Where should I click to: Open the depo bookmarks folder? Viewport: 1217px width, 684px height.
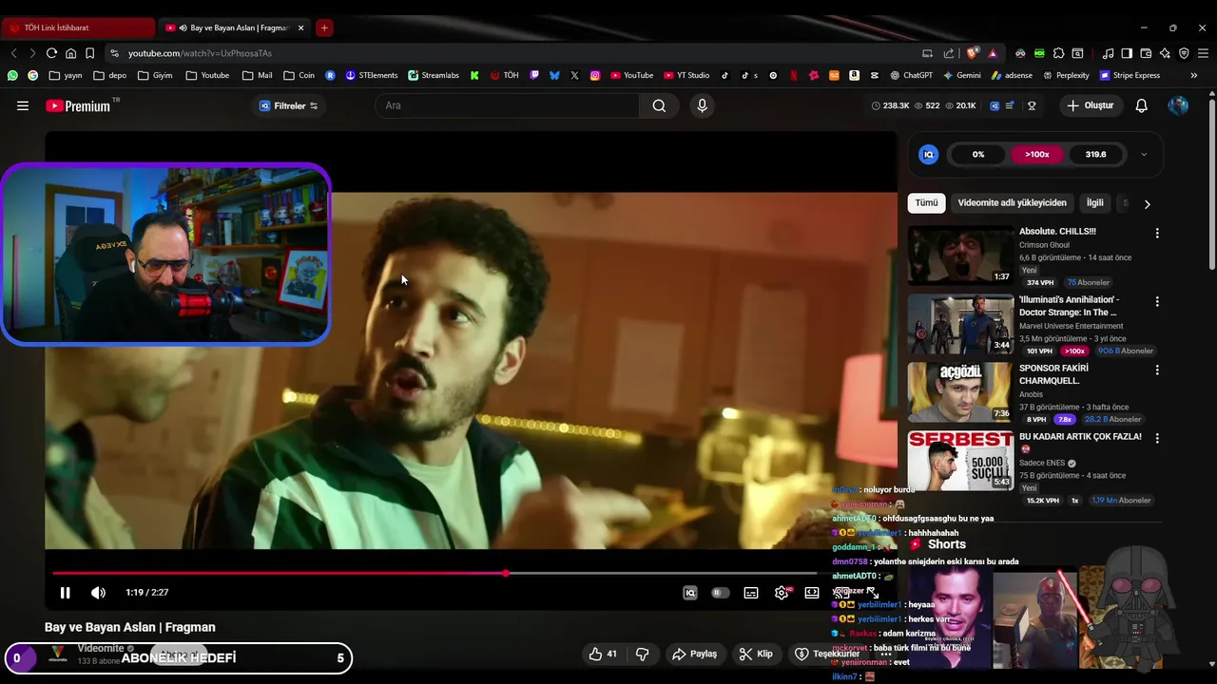point(109,75)
